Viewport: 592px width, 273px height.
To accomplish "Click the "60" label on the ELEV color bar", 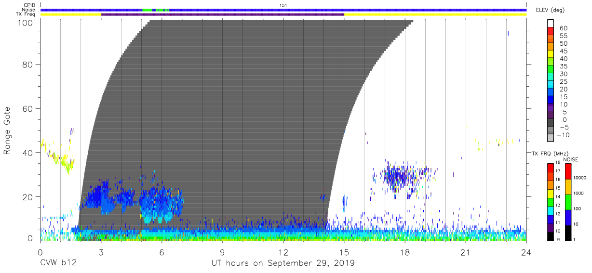I will click(564, 28).
